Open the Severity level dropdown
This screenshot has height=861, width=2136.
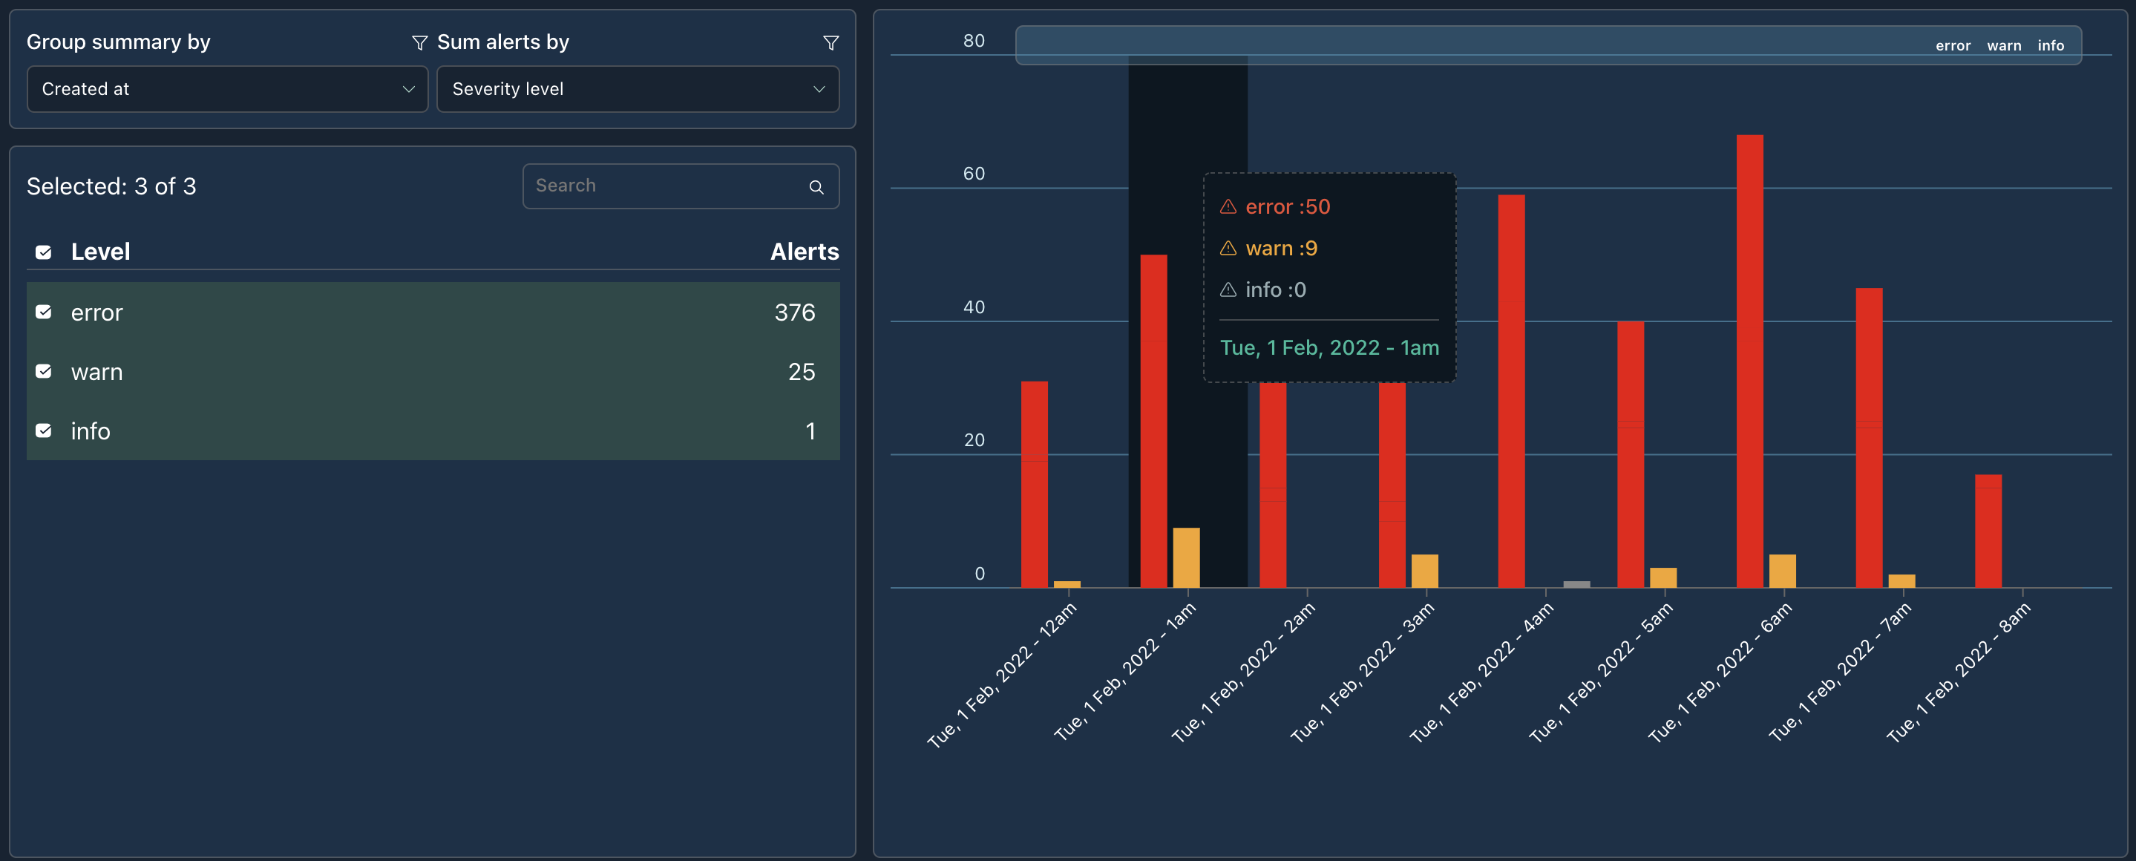637,89
